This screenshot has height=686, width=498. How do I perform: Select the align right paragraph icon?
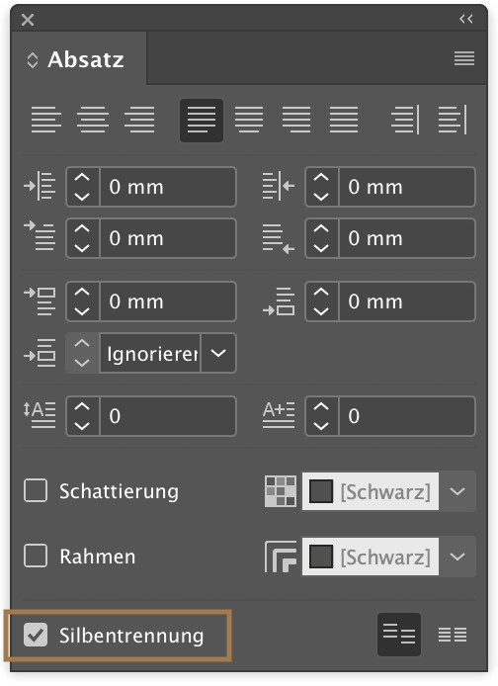click(139, 120)
